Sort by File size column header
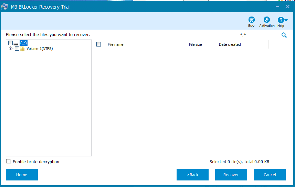 click(202, 44)
